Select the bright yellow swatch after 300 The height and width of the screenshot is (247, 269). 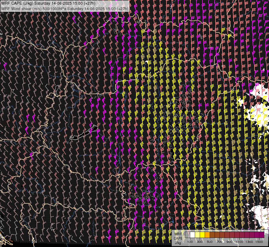[203, 235]
